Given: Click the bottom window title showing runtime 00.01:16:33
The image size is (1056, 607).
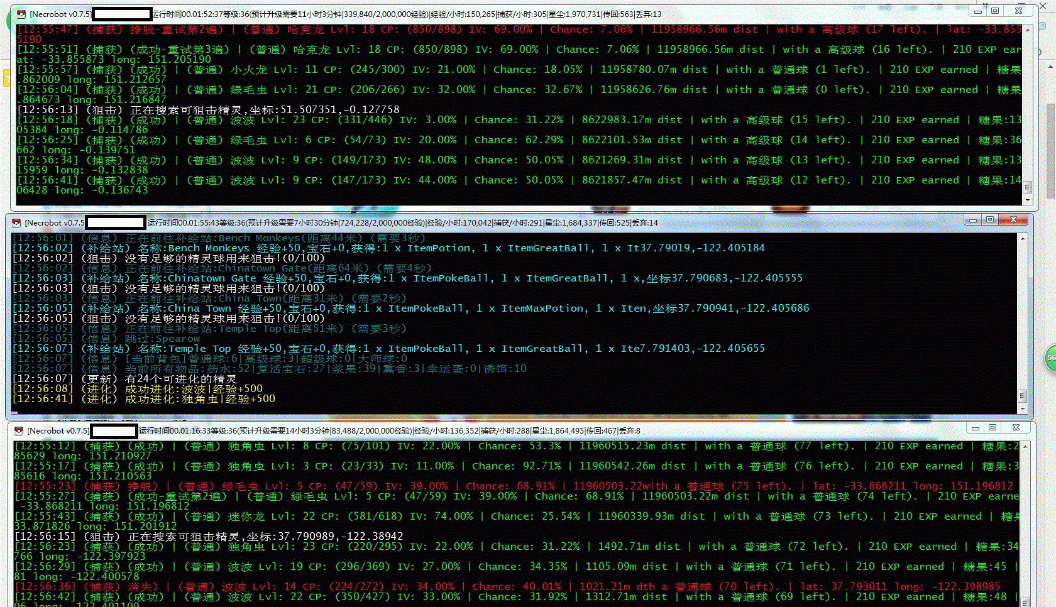Looking at the screenshot, I should (390, 430).
